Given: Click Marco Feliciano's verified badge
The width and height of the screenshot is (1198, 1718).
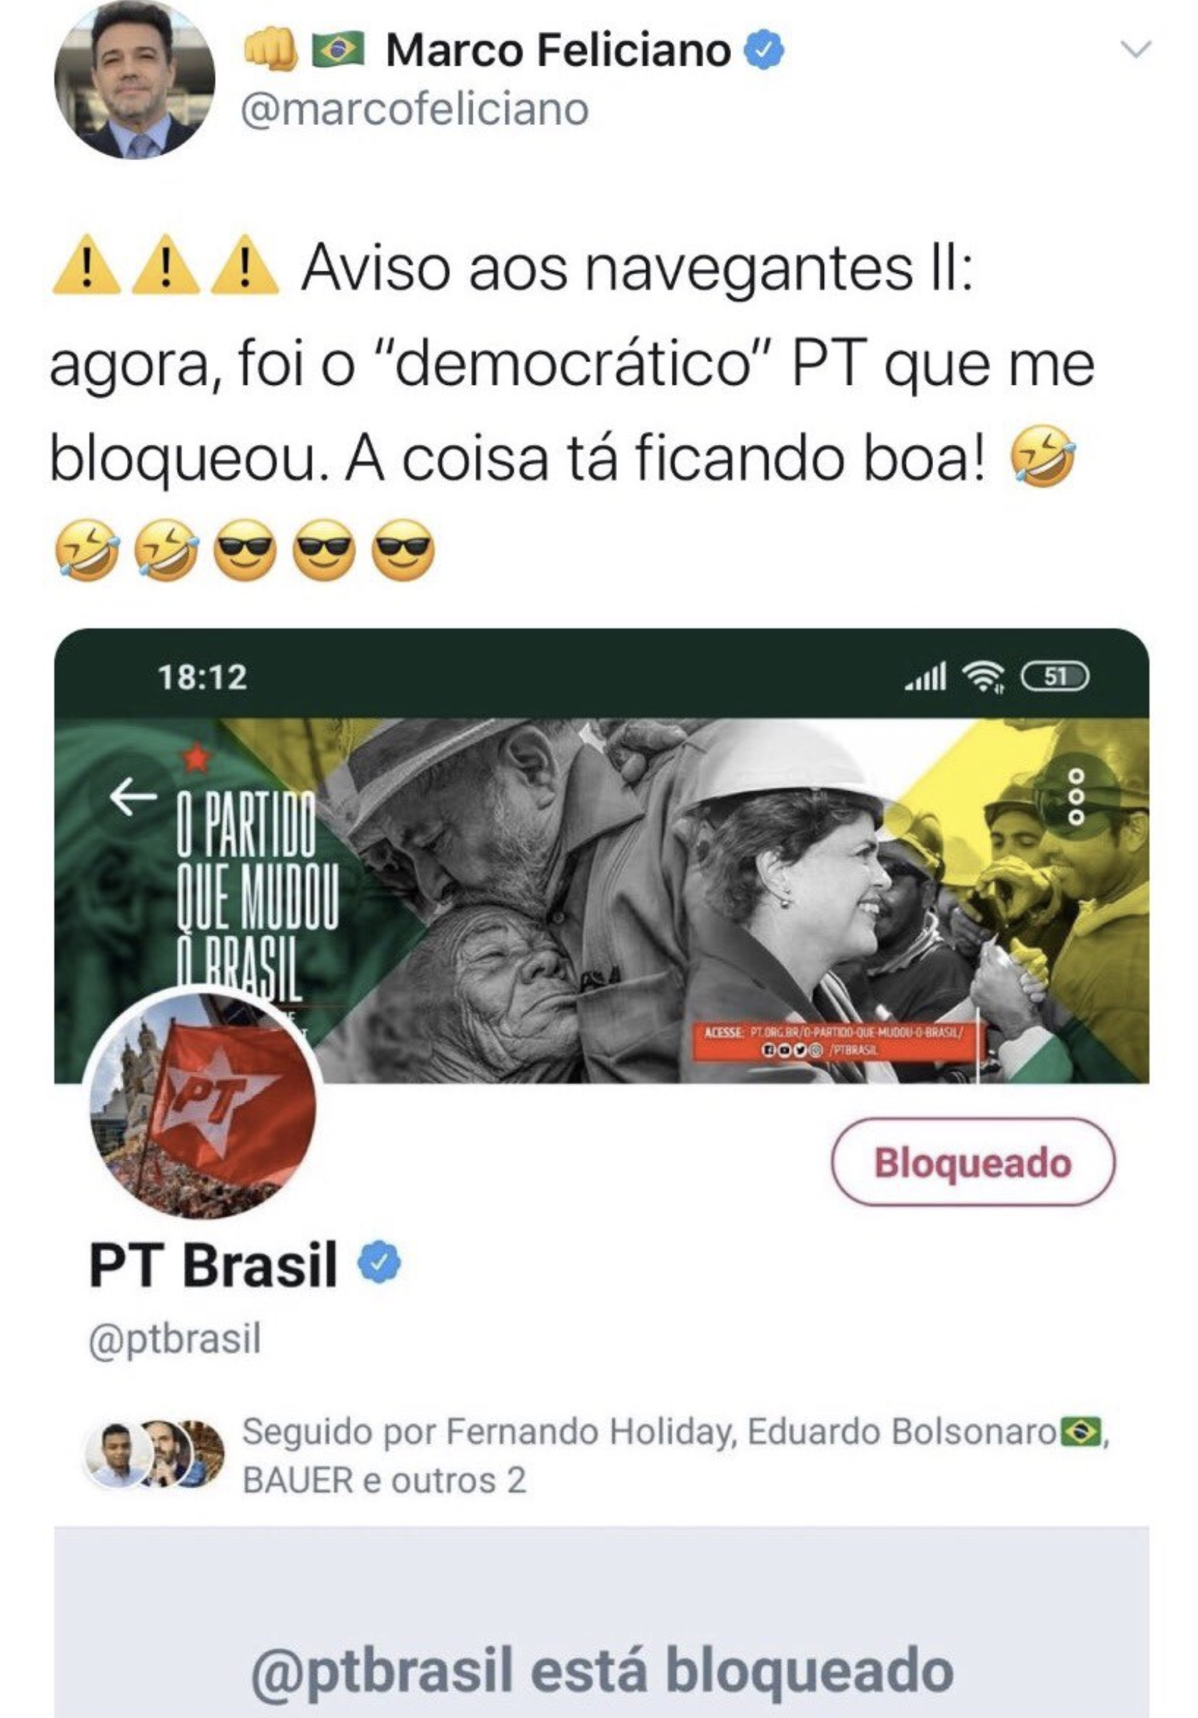Looking at the screenshot, I should 762,51.
